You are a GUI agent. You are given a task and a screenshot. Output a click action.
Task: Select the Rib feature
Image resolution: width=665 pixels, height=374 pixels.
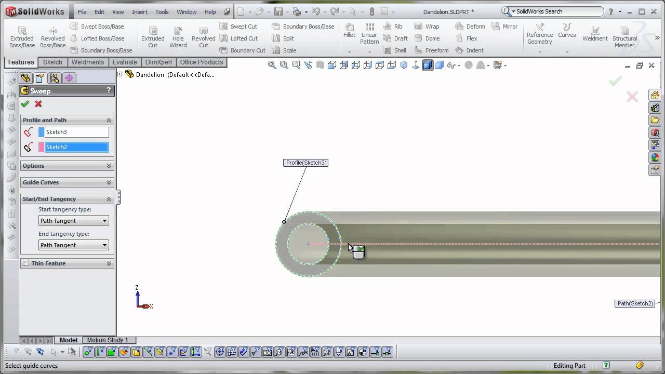coord(393,26)
